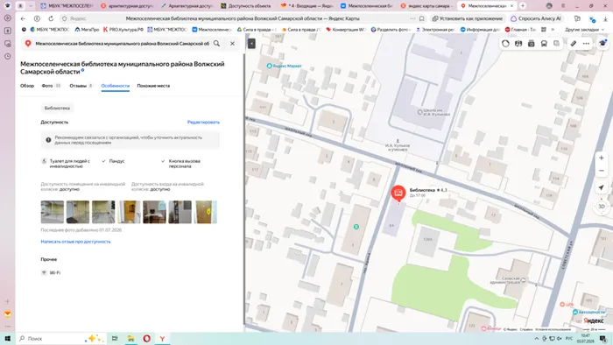Collapse the left info panel
This screenshot has height=345, width=613.
(251, 44)
